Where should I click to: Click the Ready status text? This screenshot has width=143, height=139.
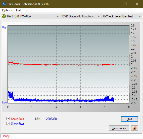[x=6, y=136]
